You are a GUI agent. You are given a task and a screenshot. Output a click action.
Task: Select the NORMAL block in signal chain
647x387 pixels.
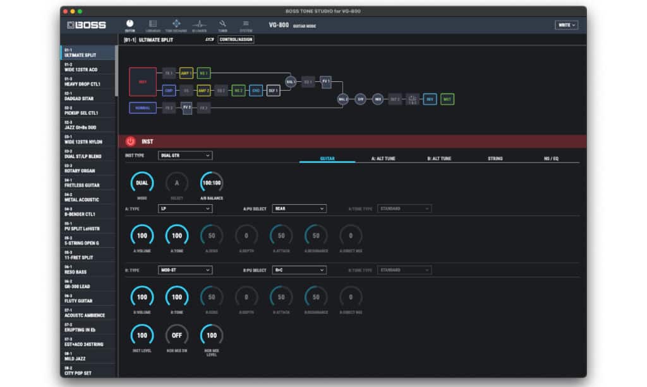point(143,108)
